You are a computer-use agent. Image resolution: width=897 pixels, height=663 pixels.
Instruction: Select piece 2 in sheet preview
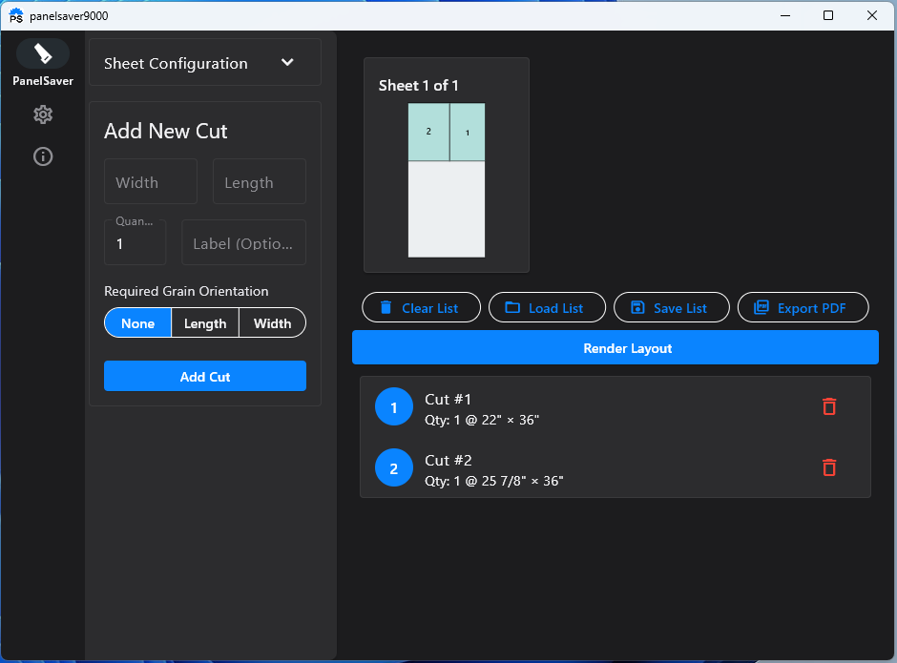coord(428,133)
